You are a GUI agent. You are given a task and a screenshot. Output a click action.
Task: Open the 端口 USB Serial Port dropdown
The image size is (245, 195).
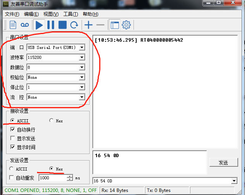82,48
